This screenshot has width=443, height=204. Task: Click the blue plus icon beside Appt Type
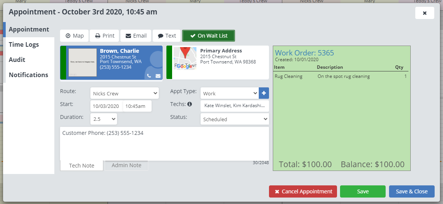click(x=264, y=93)
